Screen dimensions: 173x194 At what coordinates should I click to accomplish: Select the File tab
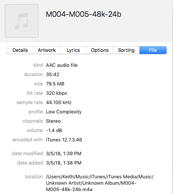point(153,50)
